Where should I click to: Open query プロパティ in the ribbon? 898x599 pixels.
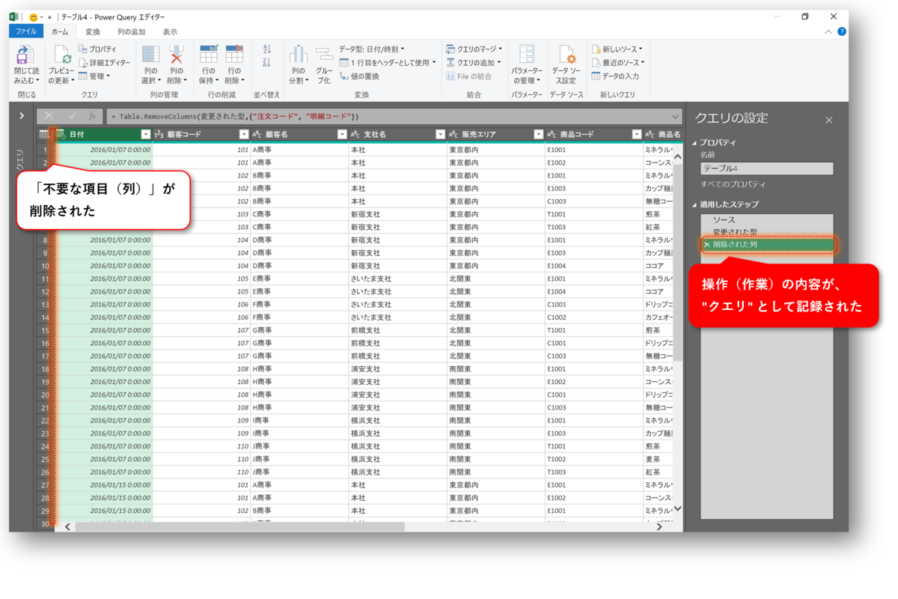(x=98, y=49)
